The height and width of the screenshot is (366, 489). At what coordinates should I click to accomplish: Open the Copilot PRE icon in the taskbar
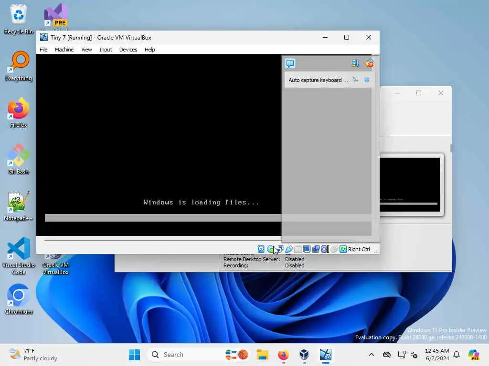coord(474,355)
